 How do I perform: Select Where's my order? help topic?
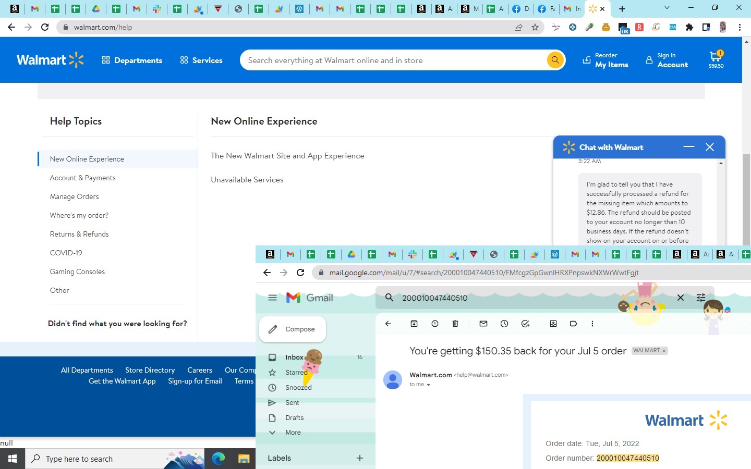79,215
